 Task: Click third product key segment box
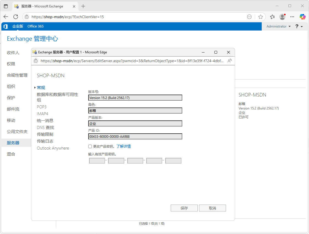pyautogui.click(x=135, y=161)
